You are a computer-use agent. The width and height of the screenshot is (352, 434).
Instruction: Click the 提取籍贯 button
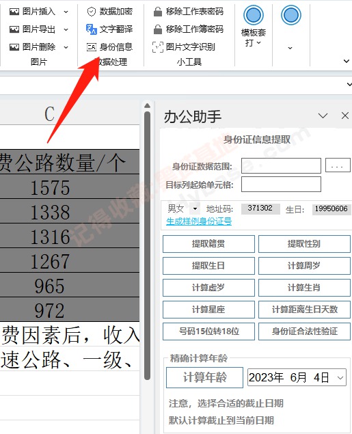click(x=208, y=244)
